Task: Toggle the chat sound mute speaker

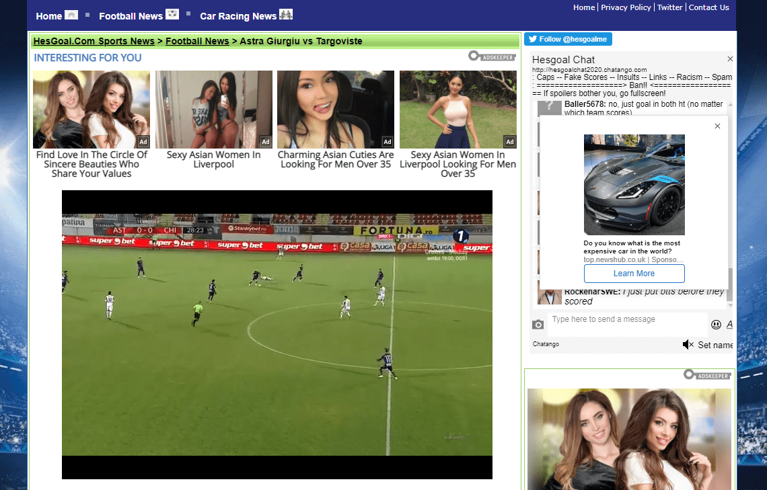Action: click(x=688, y=345)
